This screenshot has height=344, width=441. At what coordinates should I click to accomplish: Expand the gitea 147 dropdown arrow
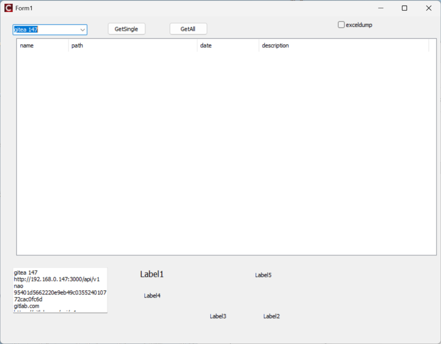[82, 30]
